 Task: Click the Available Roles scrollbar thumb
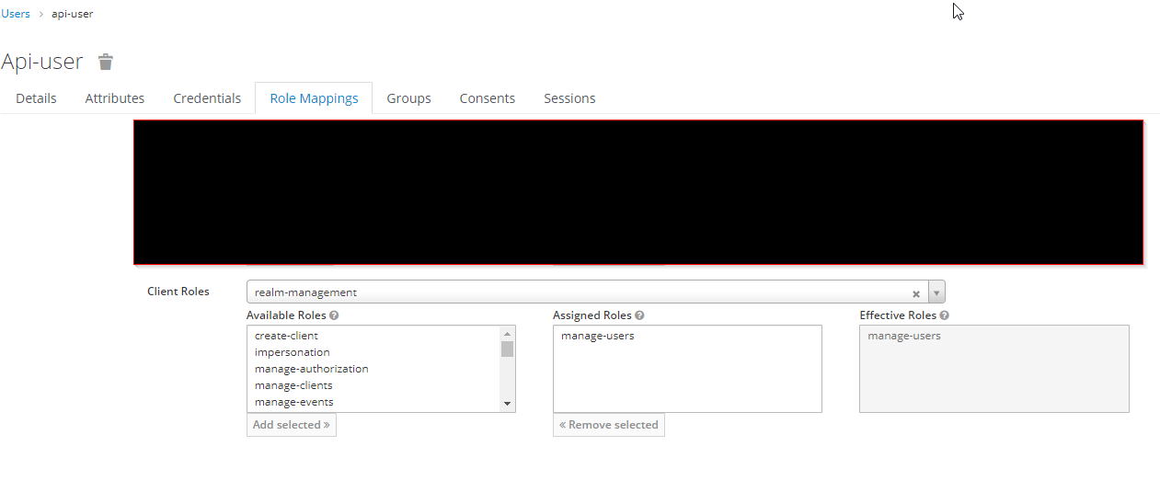[x=507, y=349]
